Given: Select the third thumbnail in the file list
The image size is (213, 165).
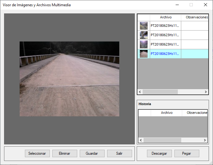Looking at the screenshot, I should coord(144,44).
